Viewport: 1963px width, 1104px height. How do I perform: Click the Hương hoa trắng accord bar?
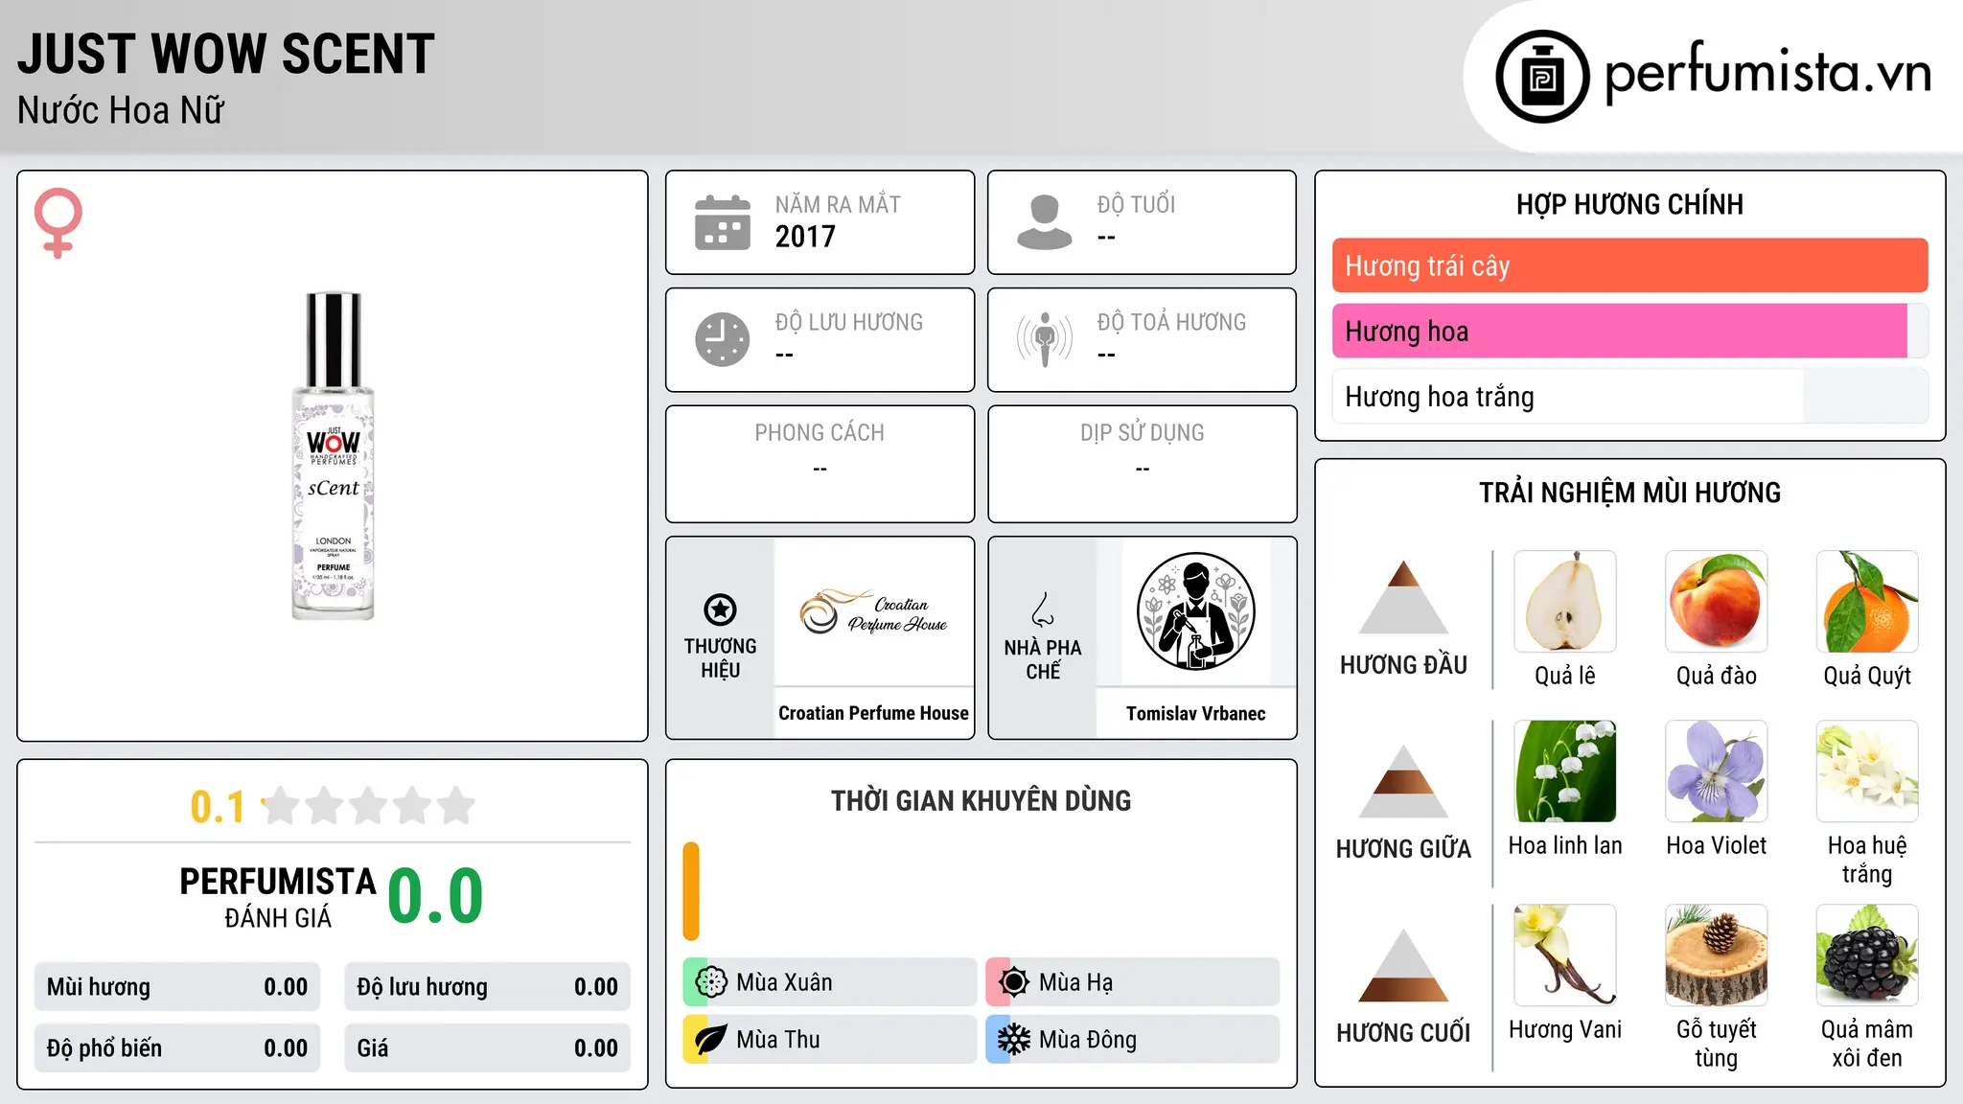(x=1630, y=396)
